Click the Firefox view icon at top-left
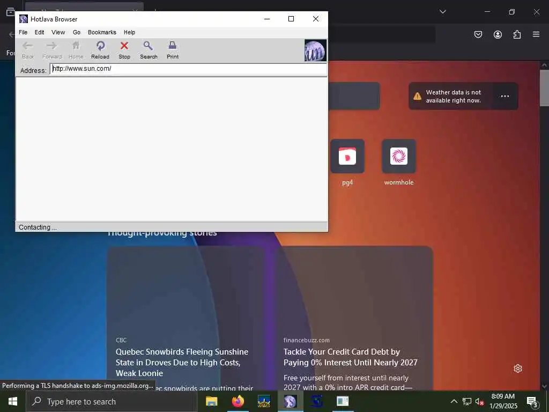This screenshot has height=412, width=549. tap(11, 12)
